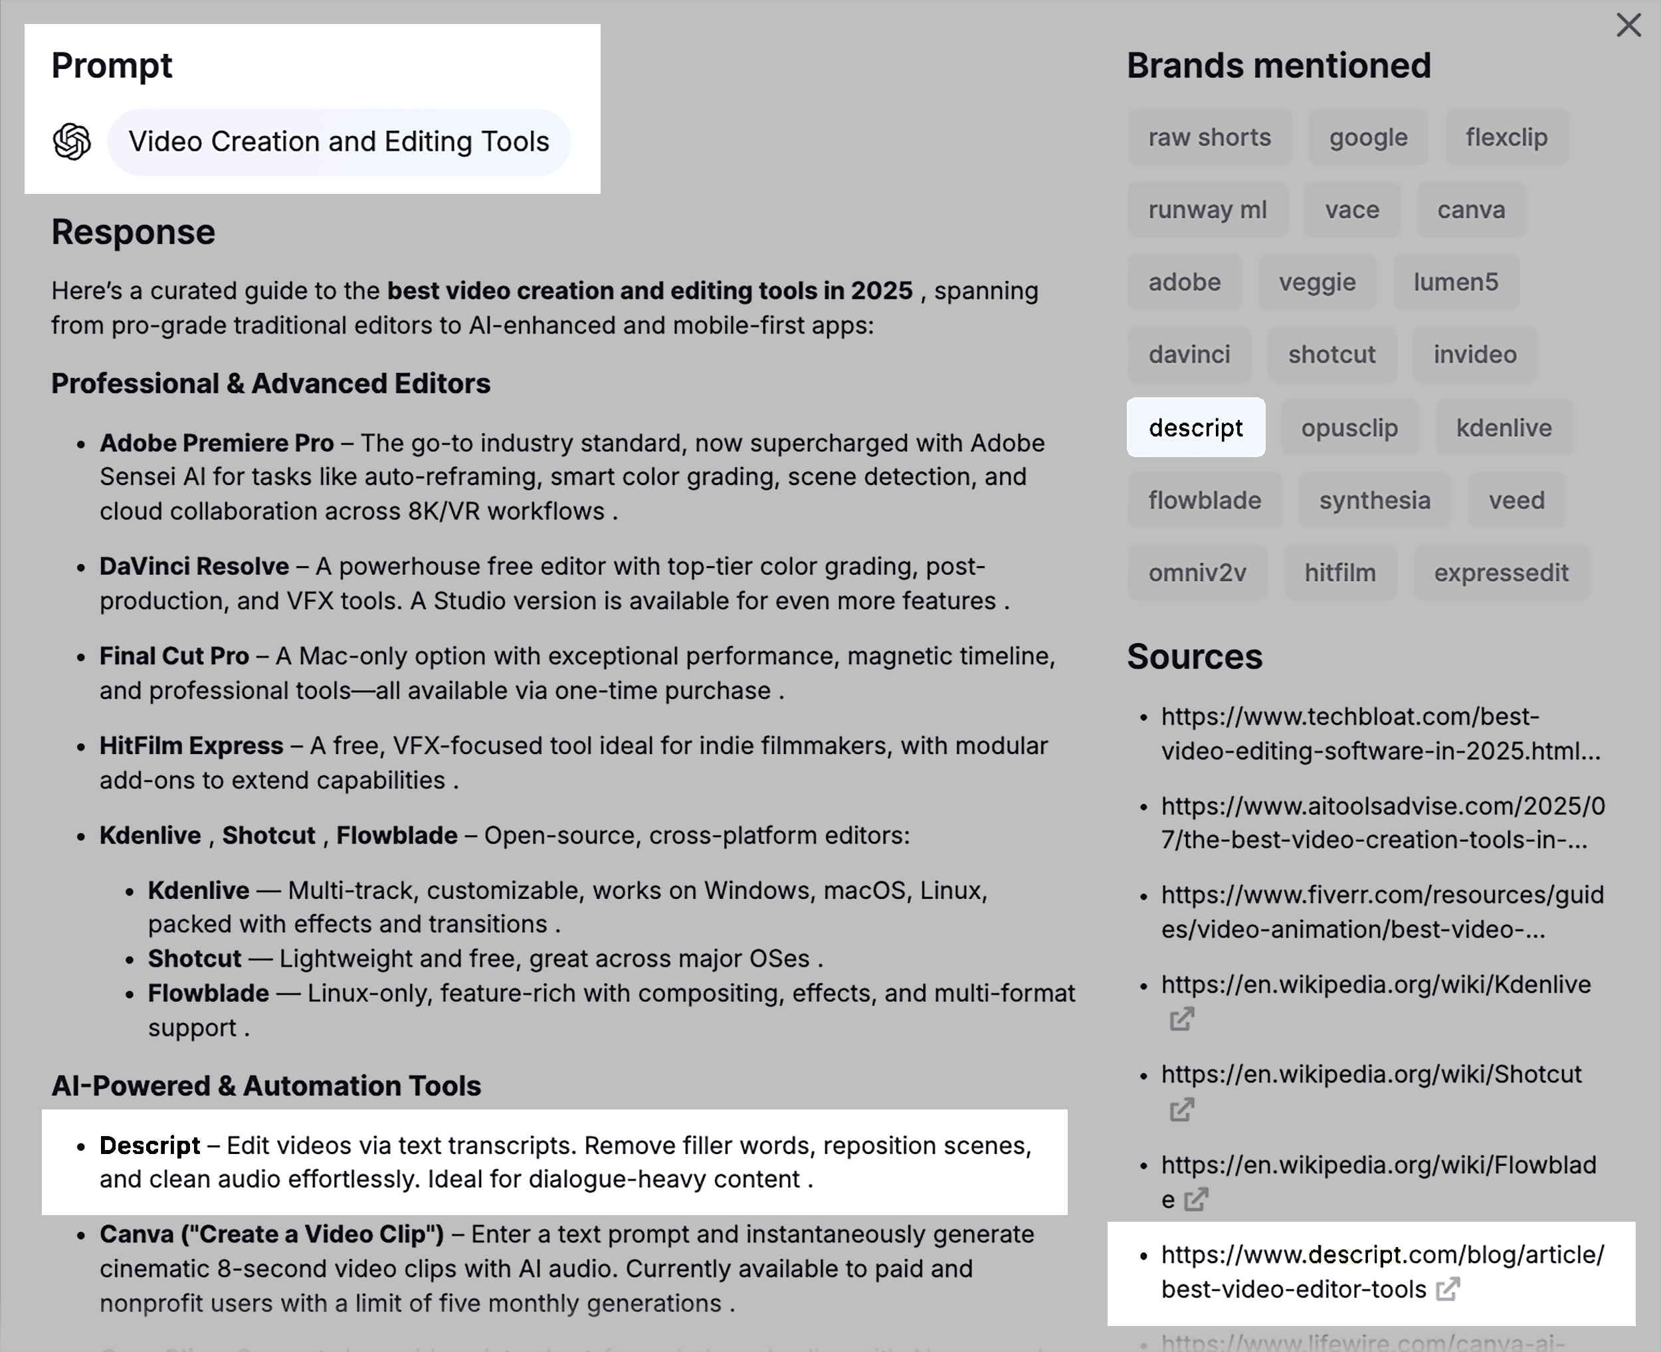The height and width of the screenshot is (1352, 1661).
Task: Open the techbloat.com source link
Action: point(1380,733)
